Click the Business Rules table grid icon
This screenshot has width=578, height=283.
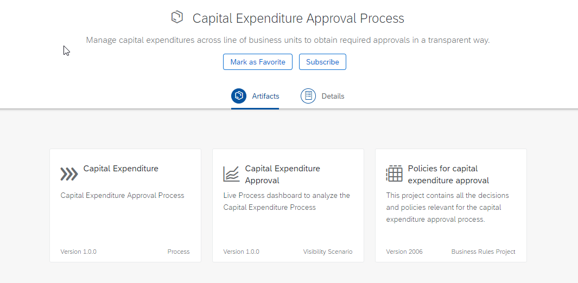(394, 174)
